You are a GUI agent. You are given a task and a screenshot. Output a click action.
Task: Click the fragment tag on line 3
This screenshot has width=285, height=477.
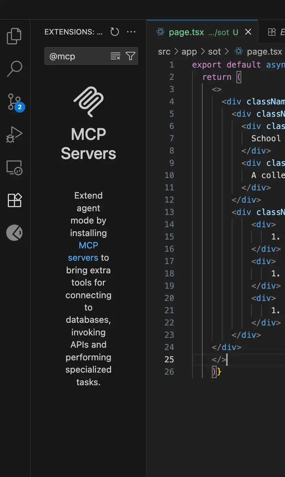pyautogui.click(x=217, y=89)
